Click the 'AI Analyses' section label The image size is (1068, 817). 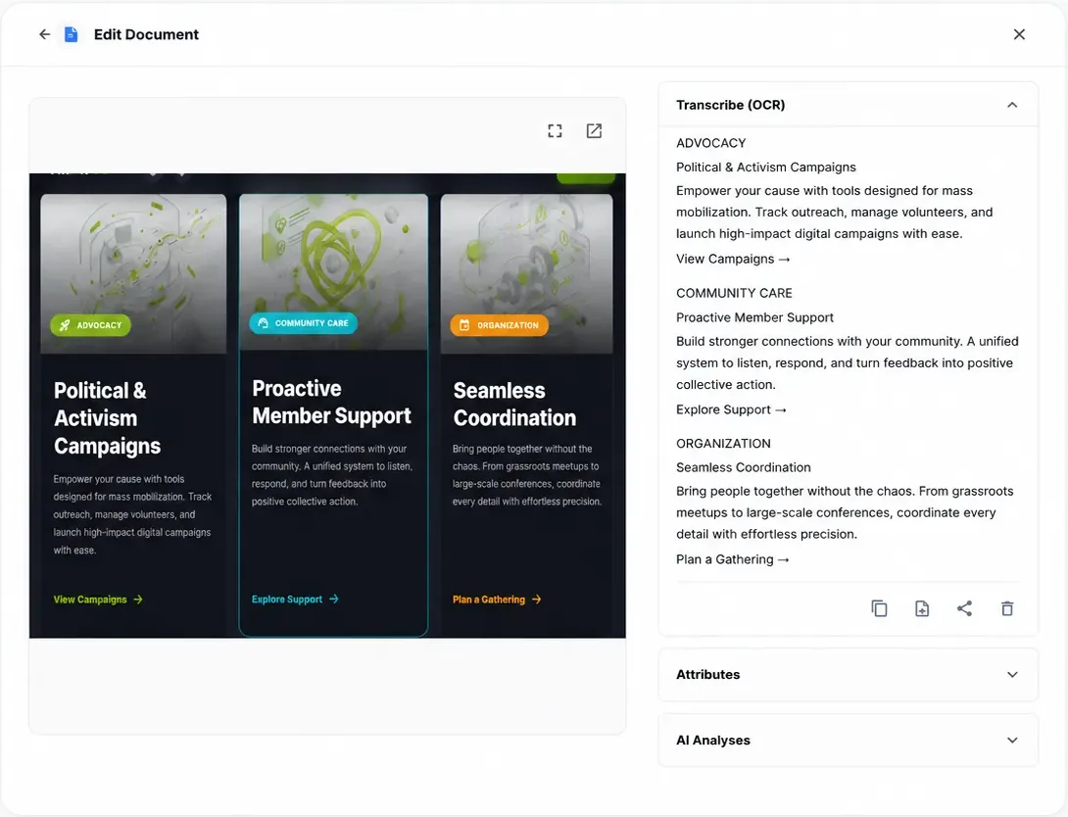(713, 740)
